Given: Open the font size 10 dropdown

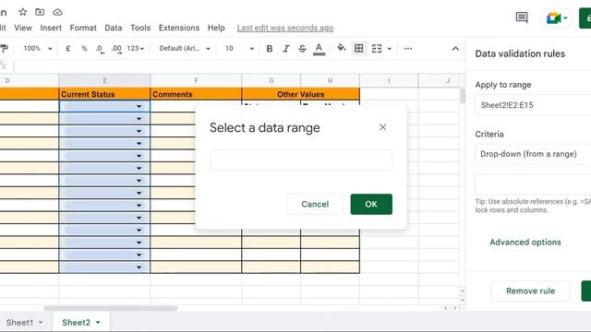Looking at the screenshot, I should pyautogui.click(x=240, y=49).
